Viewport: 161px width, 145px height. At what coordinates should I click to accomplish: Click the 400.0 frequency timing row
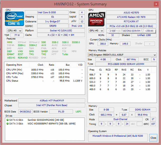pyautogui.click(x=122, y=89)
